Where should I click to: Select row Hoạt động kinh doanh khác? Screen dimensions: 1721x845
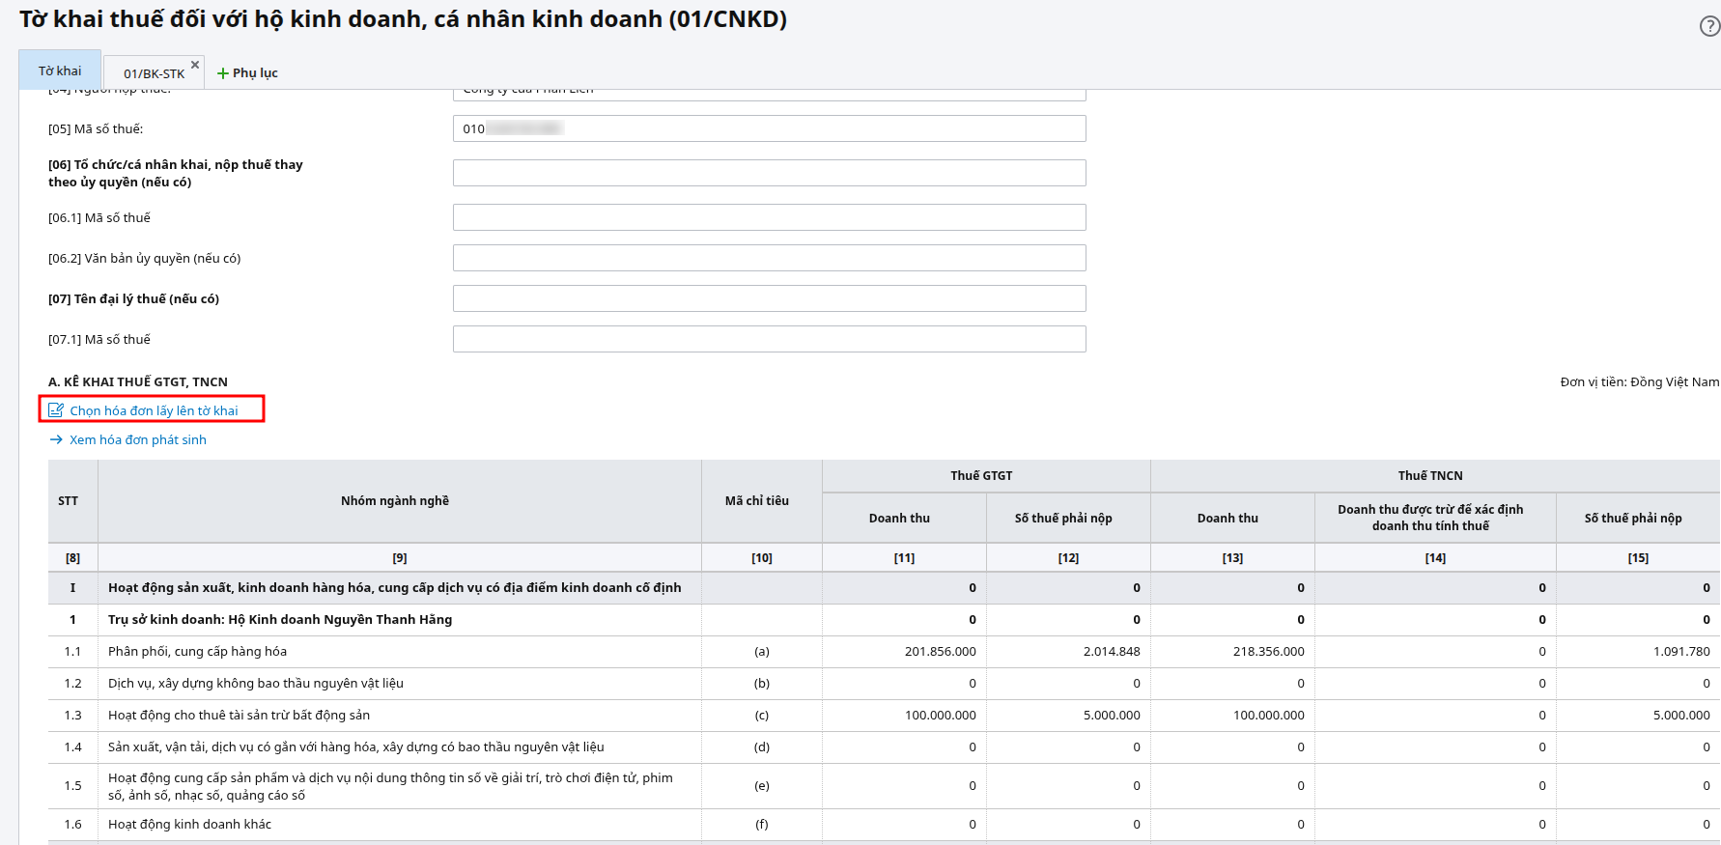[x=189, y=825]
